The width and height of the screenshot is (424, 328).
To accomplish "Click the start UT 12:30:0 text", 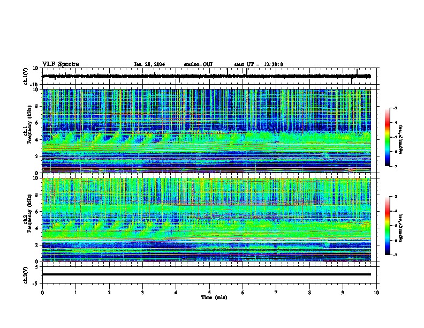I will click(259, 64).
